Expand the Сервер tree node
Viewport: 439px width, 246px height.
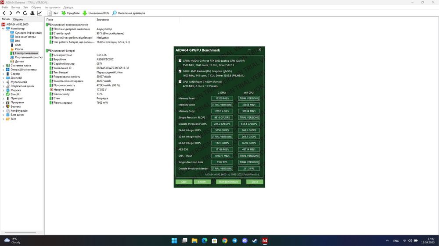pos(3,74)
